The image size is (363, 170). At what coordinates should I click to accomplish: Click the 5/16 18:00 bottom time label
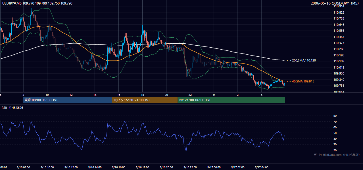pyautogui.click(x=143, y=167)
